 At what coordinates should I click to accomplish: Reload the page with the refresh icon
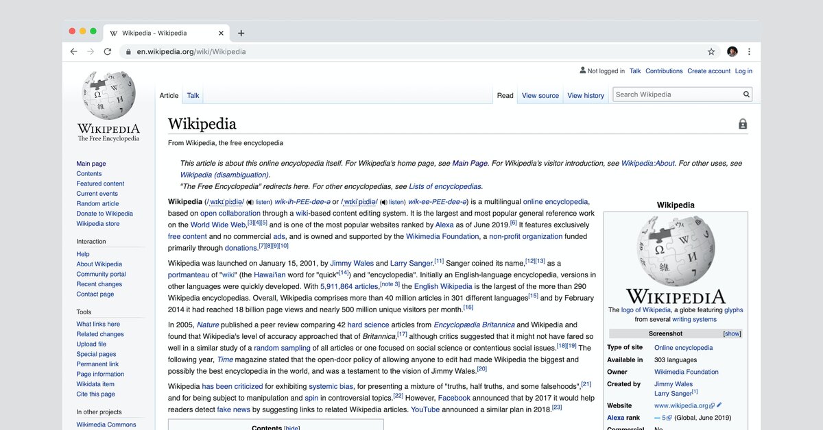(108, 51)
